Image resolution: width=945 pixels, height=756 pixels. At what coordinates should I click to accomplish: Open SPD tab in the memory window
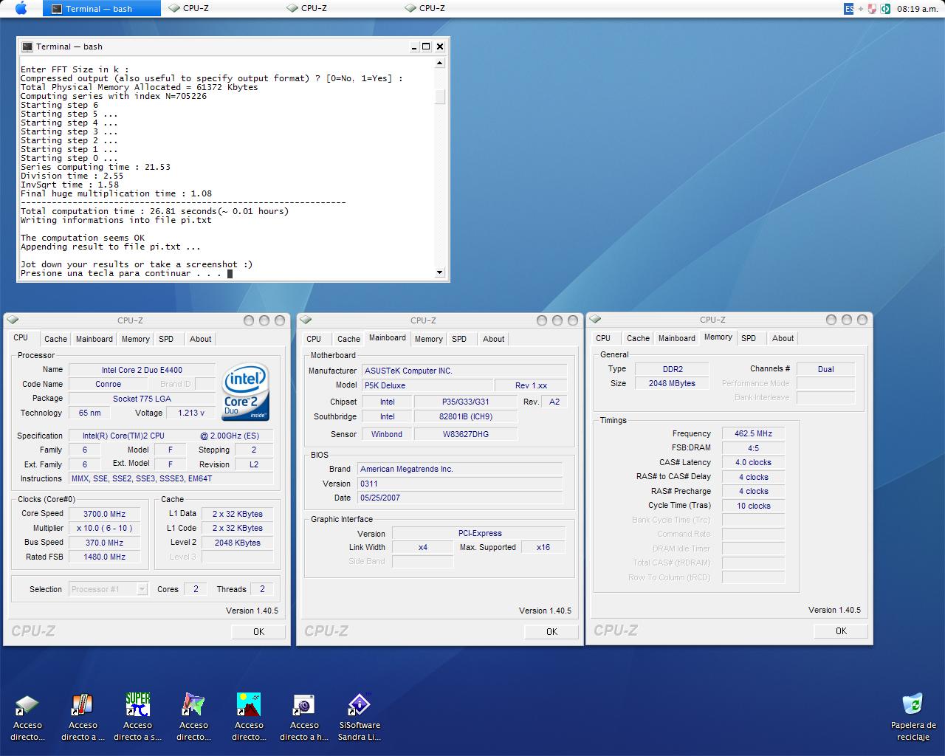(x=749, y=338)
